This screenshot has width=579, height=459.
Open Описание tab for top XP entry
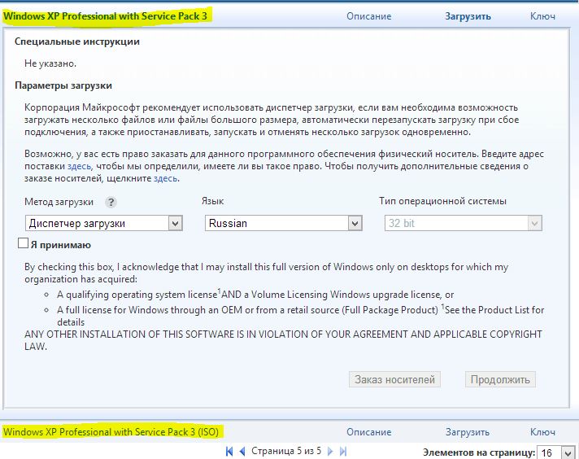pos(368,16)
